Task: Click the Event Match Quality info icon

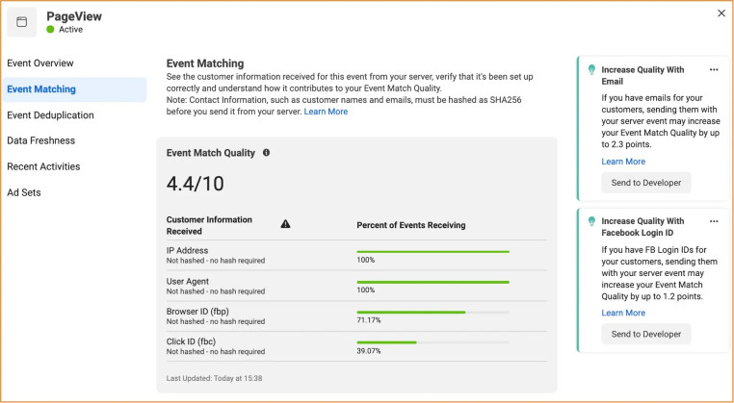Action: pos(267,153)
